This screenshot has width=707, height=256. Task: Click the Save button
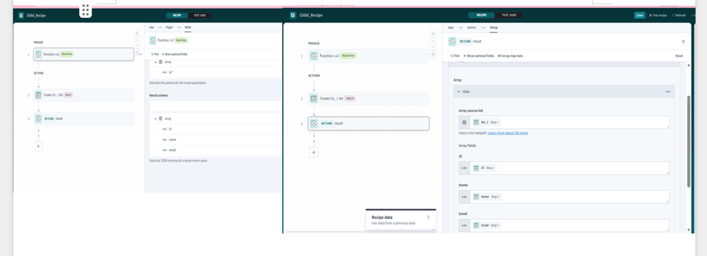pyautogui.click(x=640, y=16)
